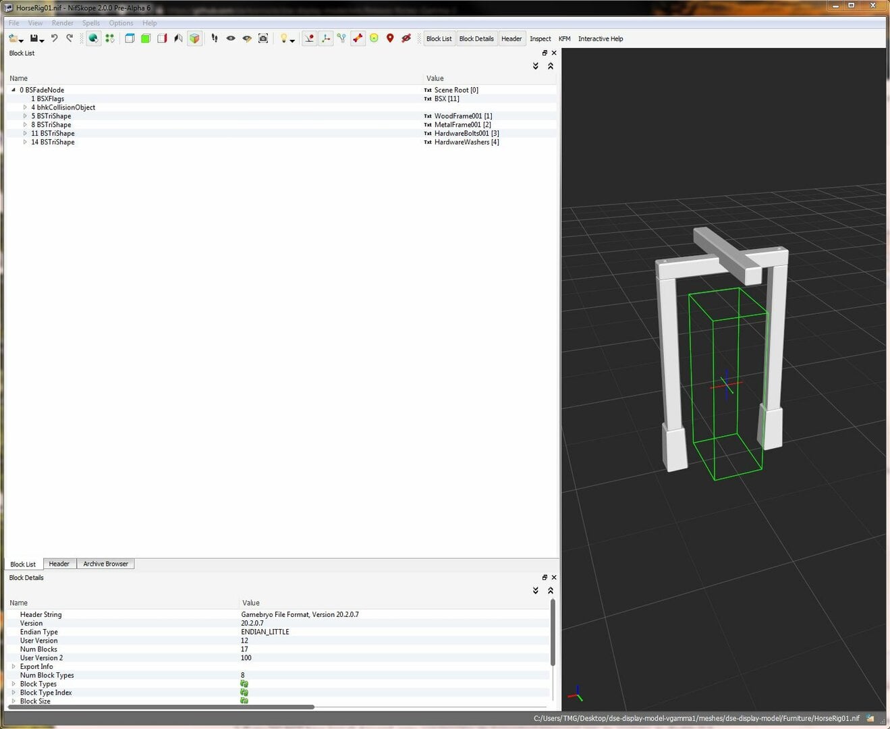Toggle the draw axes icon

(x=326, y=38)
